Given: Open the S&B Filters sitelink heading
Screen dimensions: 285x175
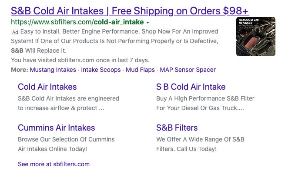Looking at the screenshot, I should [177, 128].
